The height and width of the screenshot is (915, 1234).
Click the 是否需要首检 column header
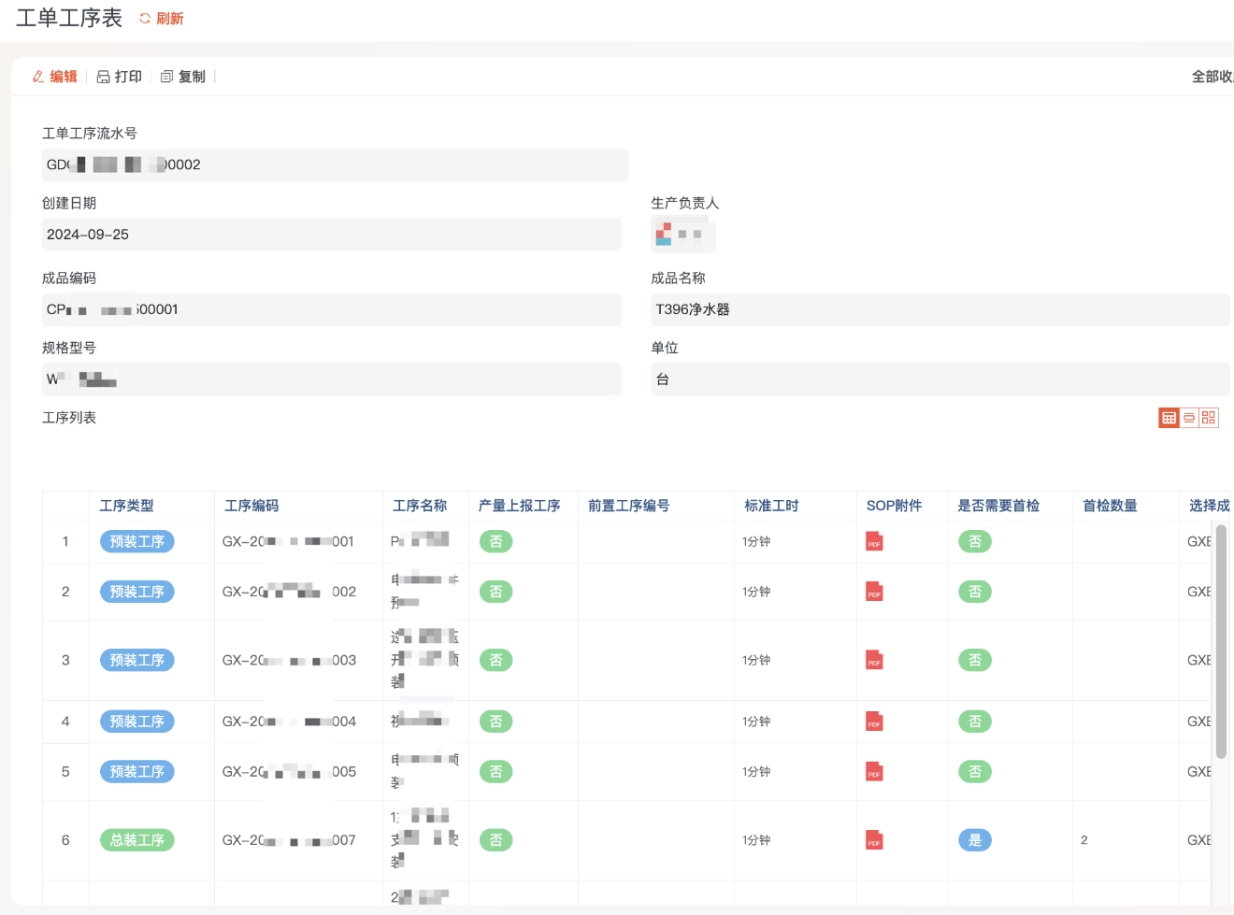(998, 506)
